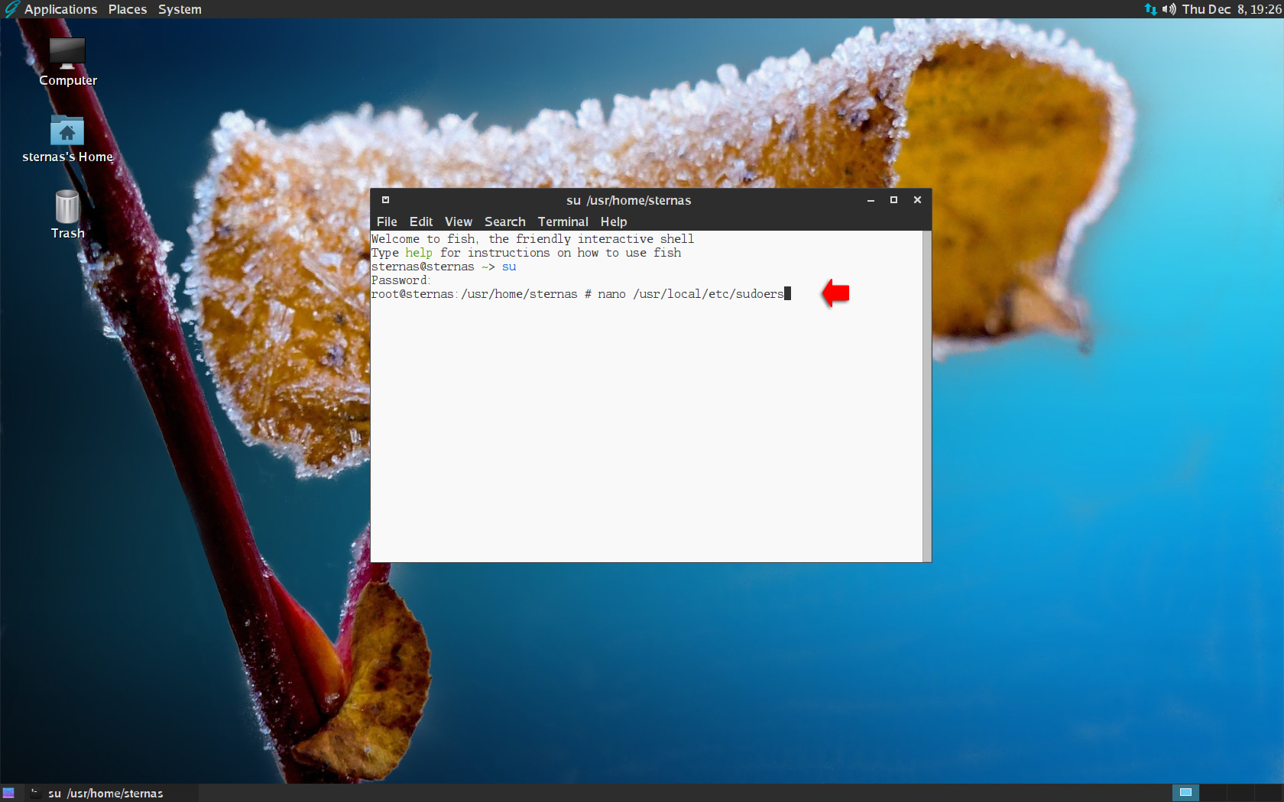Click the green 'help' word in terminal
The image size is (1284, 802).
point(419,253)
